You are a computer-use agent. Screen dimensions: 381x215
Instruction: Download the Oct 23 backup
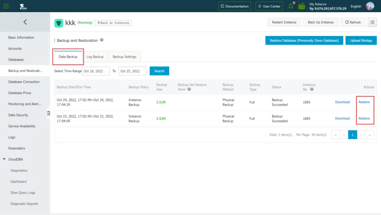point(342,118)
